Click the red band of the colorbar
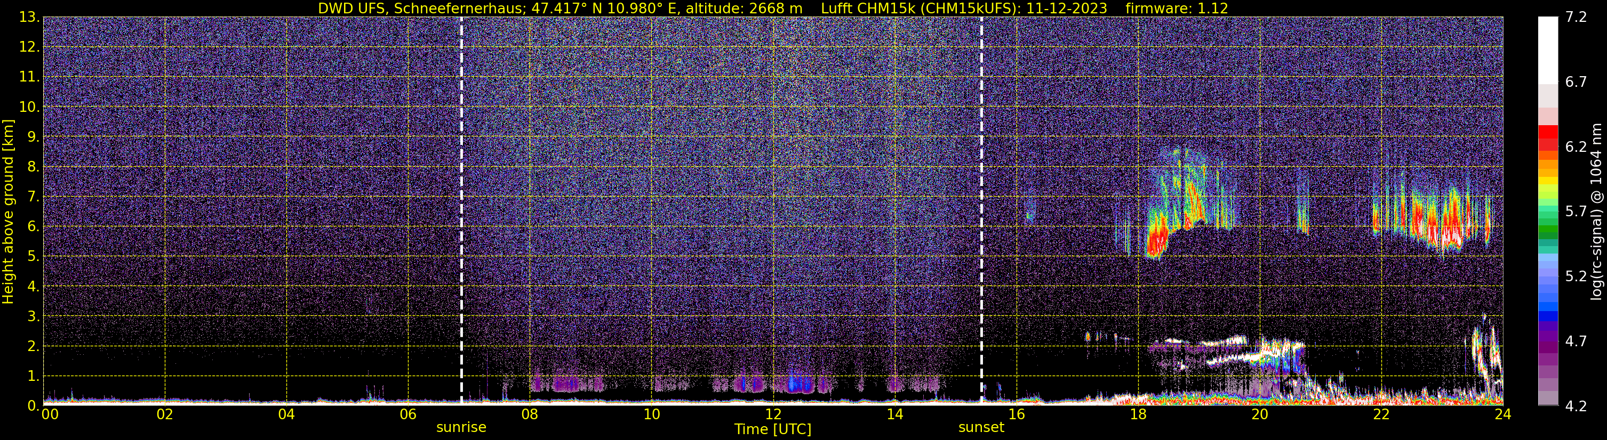This screenshot has height=440, width=1607. tap(1548, 138)
